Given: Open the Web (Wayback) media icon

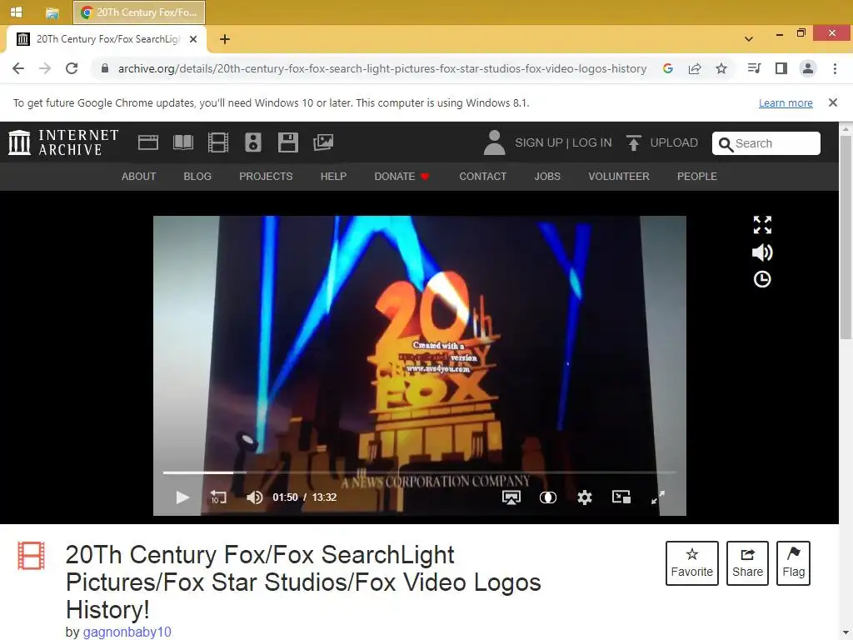Looking at the screenshot, I should (x=148, y=142).
